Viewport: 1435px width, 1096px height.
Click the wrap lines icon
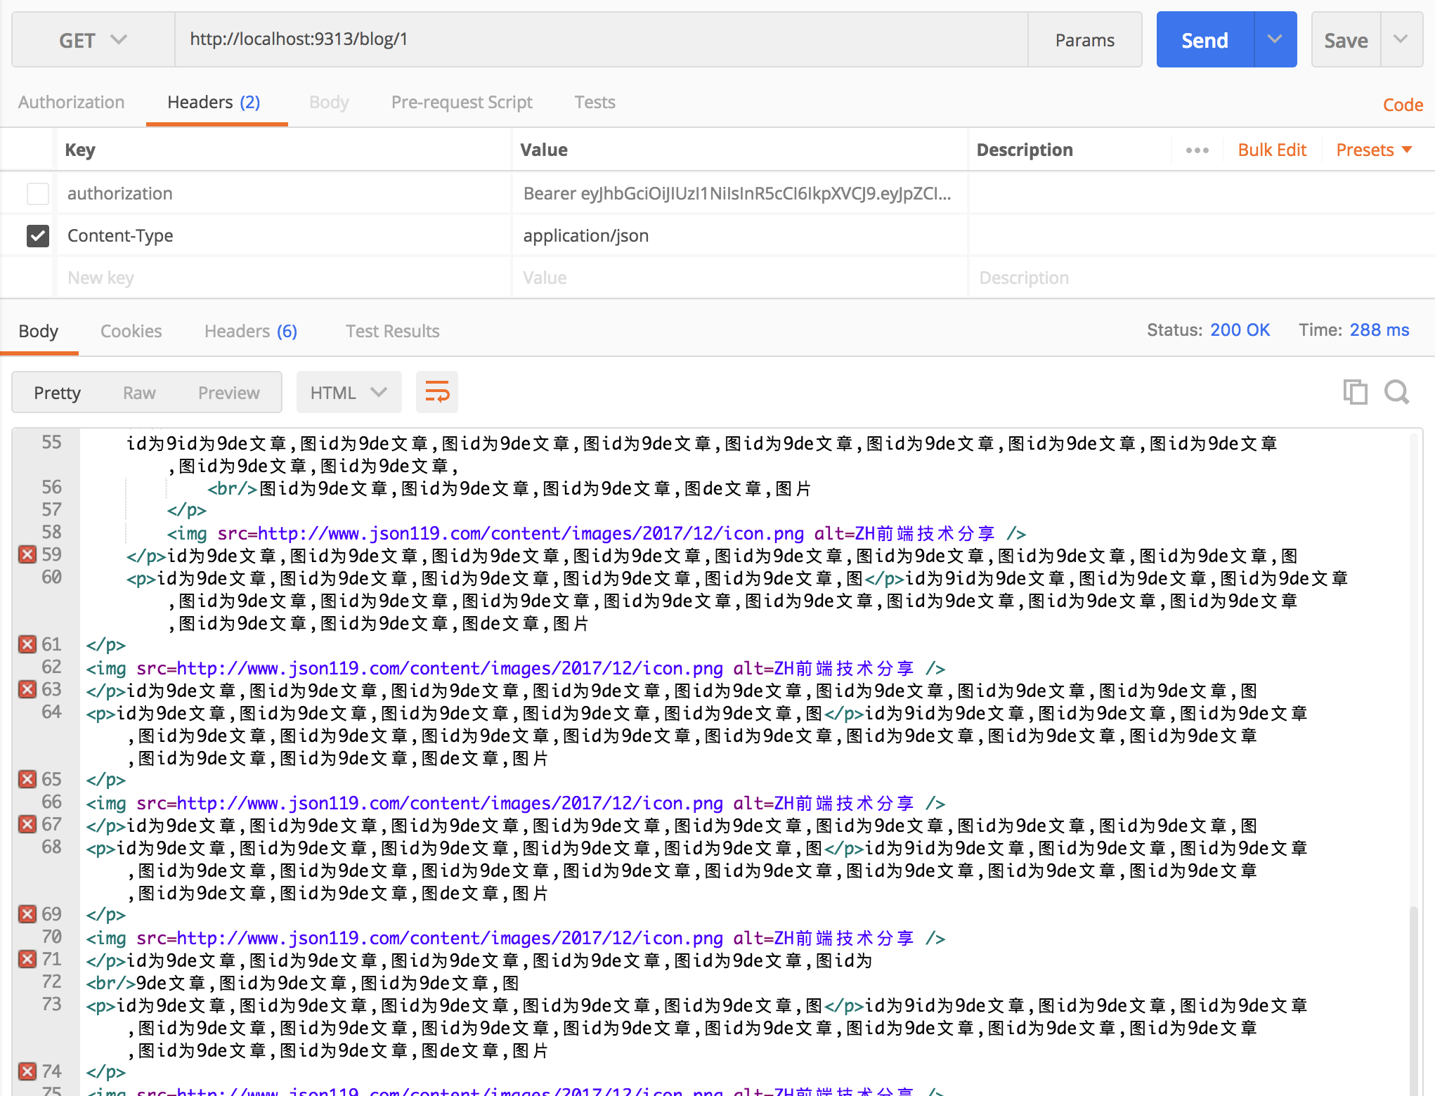[x=436, y=392]
